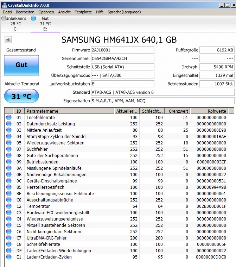Click status orb of ID 09 Betriebsstunden row

point(9,162)
